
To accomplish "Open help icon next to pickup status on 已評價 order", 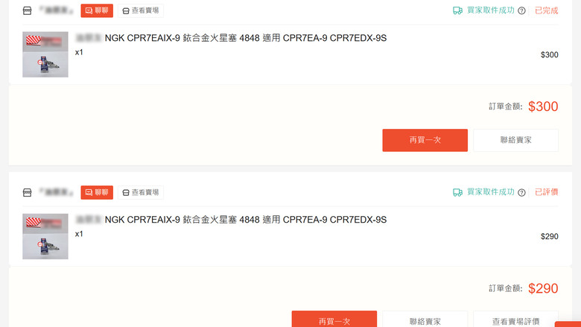I will [x=521, y=193].
